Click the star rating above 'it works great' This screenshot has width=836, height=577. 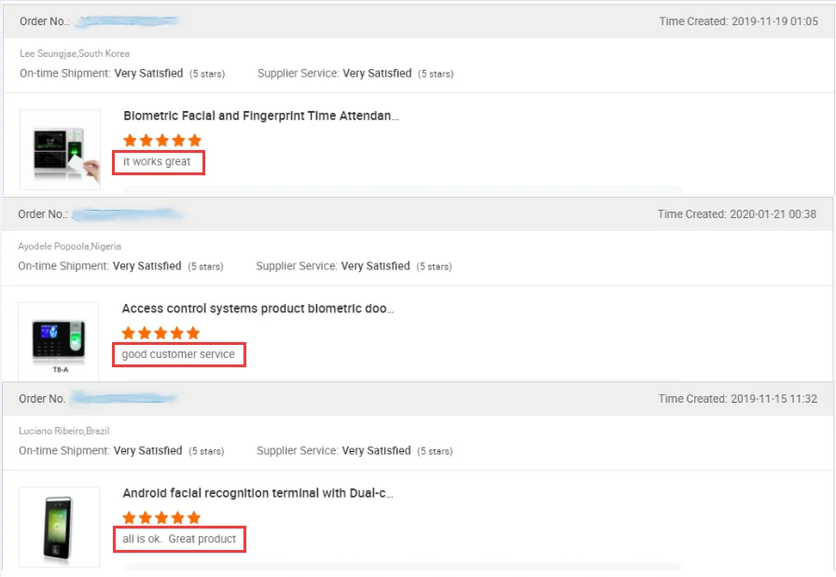pyautogui.click(x=162, y=141)
